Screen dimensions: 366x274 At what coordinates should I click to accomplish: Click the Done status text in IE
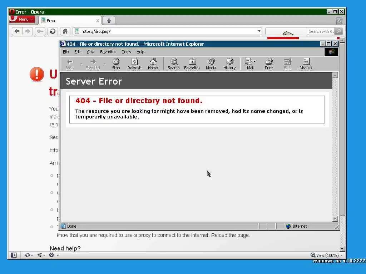coord(71,226)
